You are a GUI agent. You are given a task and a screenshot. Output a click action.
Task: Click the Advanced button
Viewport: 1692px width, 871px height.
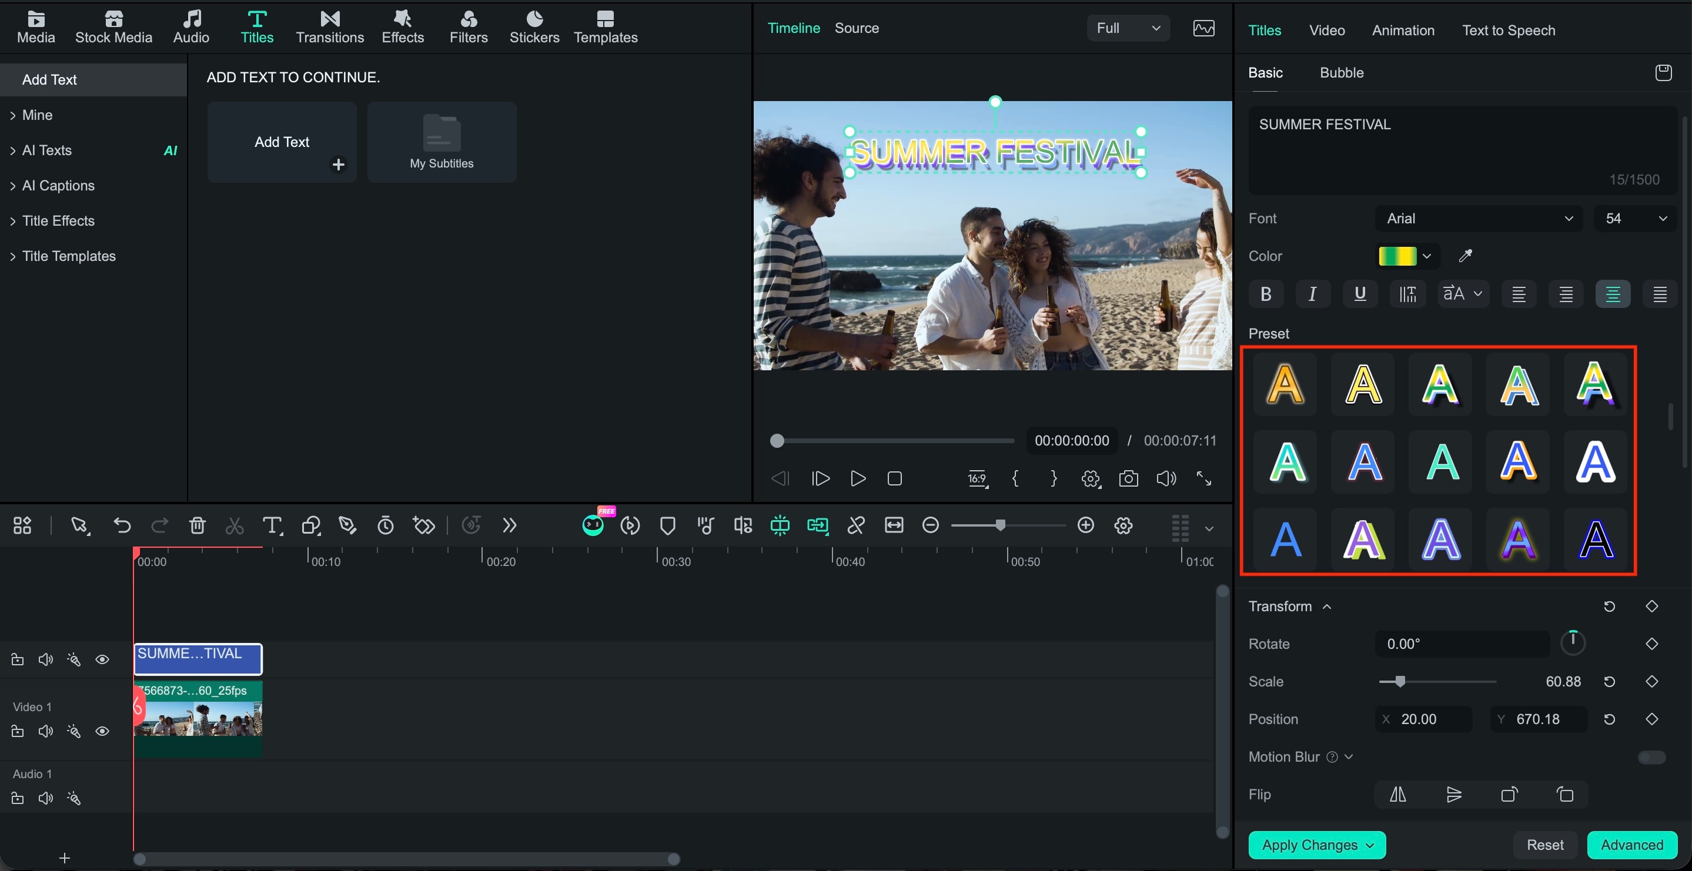pyautogui.click(x=1631, y=845)
